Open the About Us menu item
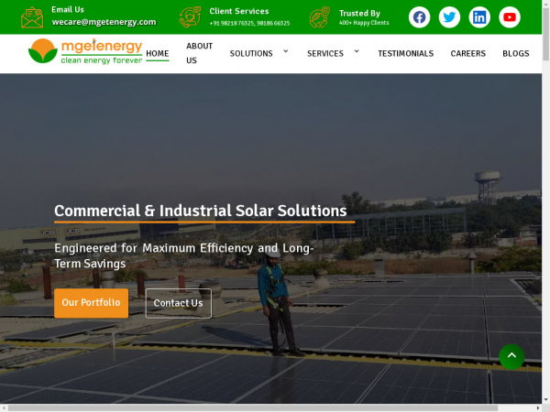 point(199,53)
